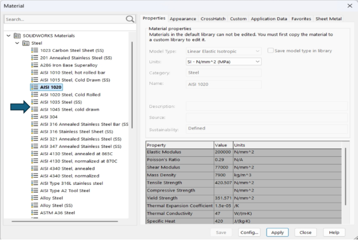Click the Save button

point(221,232)
